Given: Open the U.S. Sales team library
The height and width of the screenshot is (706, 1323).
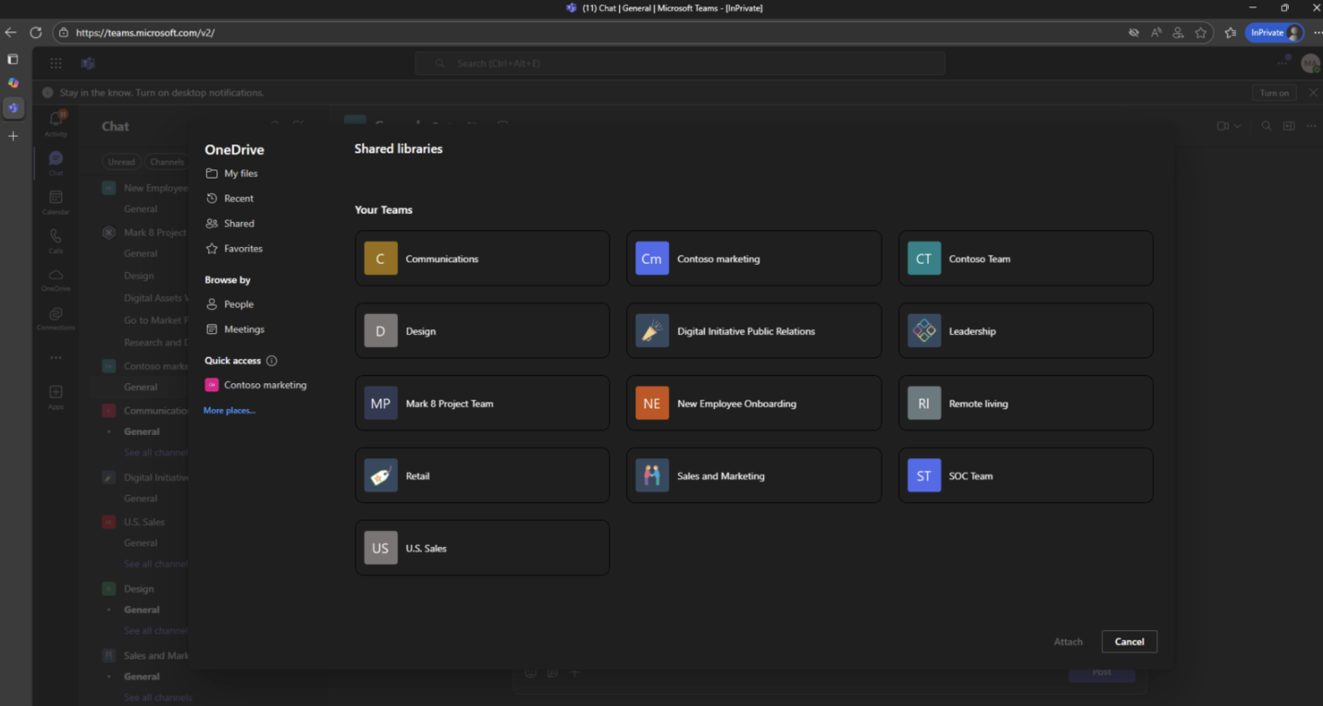Looking at the screenshot, I should (x=482, y=548).
